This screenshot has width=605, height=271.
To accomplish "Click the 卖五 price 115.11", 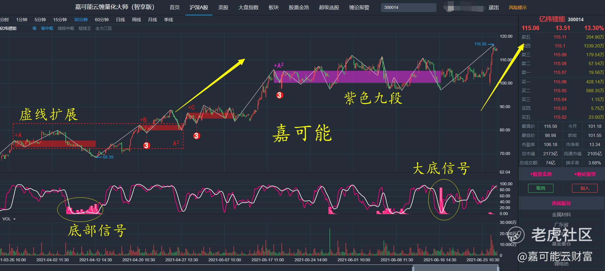I will (560, 37).
